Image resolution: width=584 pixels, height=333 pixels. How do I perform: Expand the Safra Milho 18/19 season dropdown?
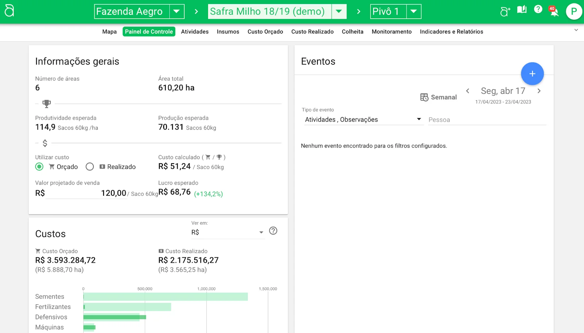coord(339,11)
